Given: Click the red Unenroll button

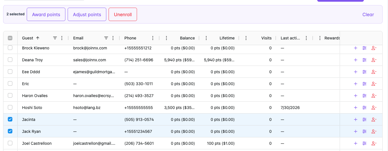Looking at the screenshot, I should [123, 14].
